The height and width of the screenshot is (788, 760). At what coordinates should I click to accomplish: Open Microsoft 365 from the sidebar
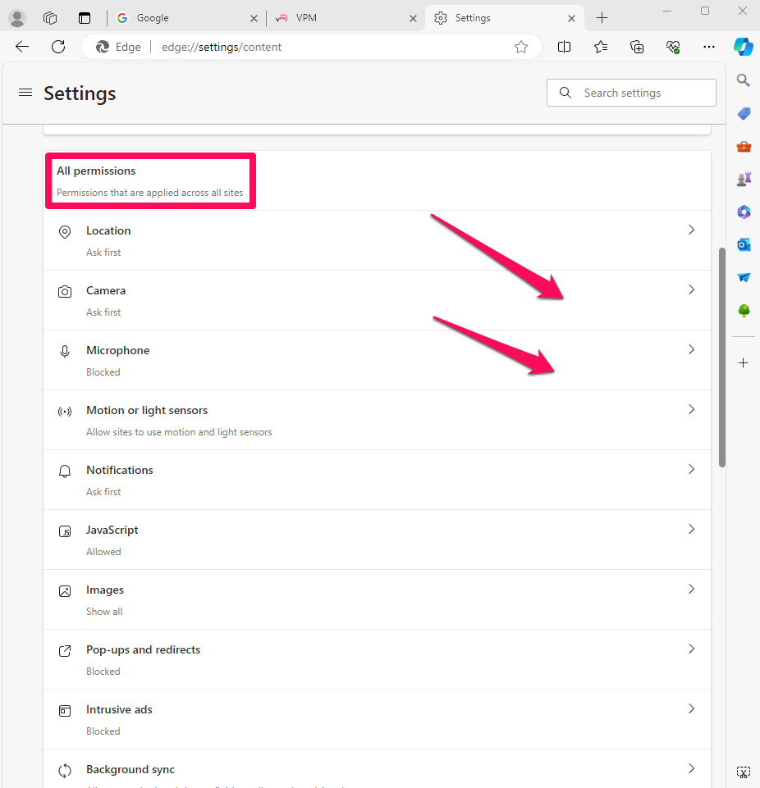coord(743,212)
